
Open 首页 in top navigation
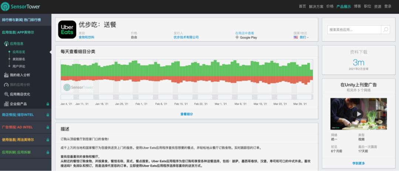302,7
